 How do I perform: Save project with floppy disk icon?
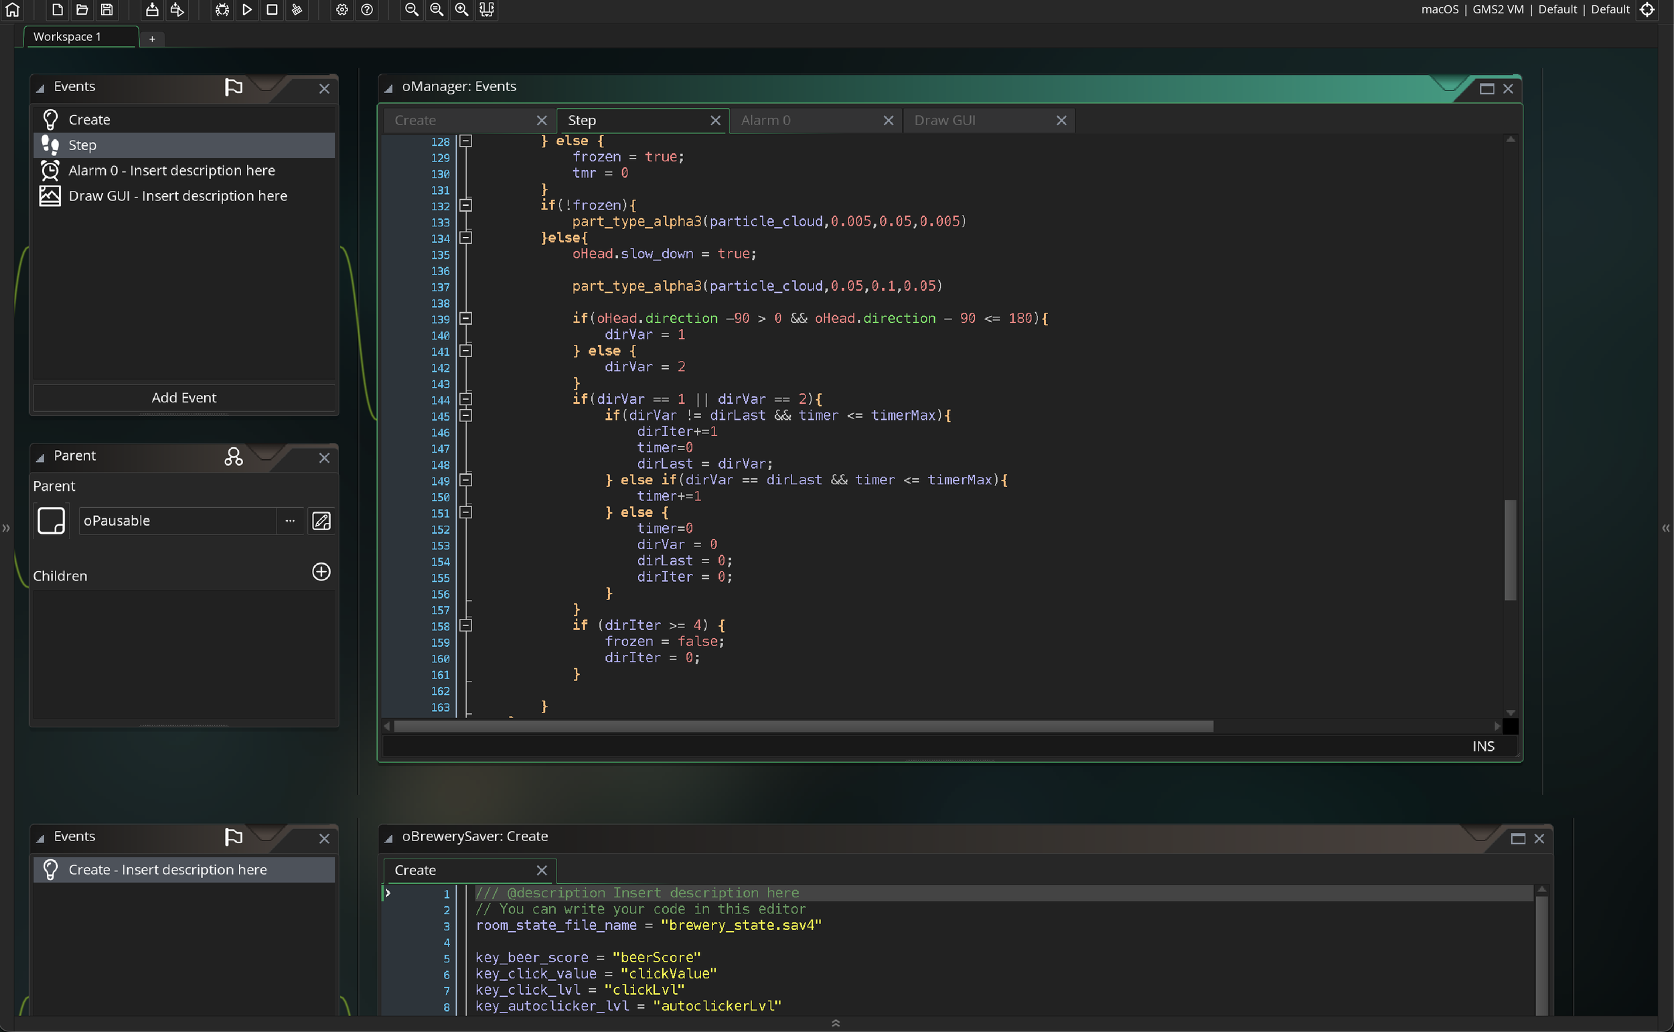tap(107, 9)
